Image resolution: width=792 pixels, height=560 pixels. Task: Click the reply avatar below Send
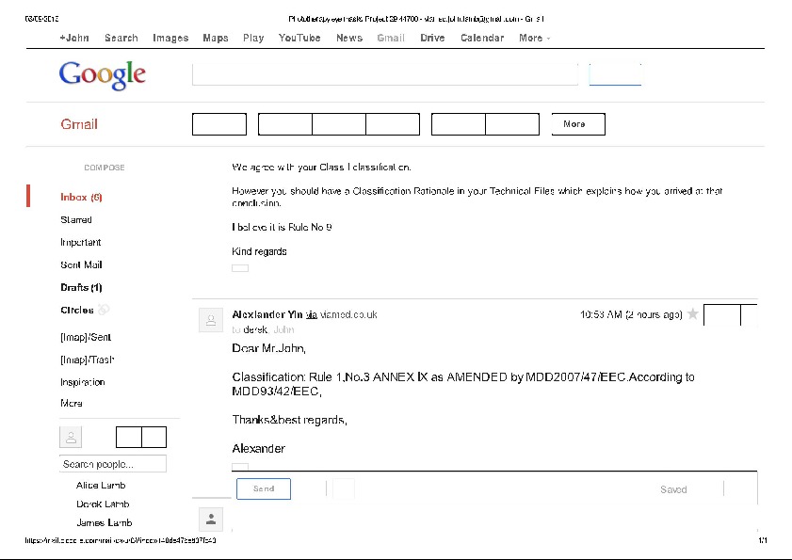pyautogui.click(x=213, y=519)
